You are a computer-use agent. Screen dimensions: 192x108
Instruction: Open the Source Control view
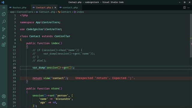pos(4,29)
